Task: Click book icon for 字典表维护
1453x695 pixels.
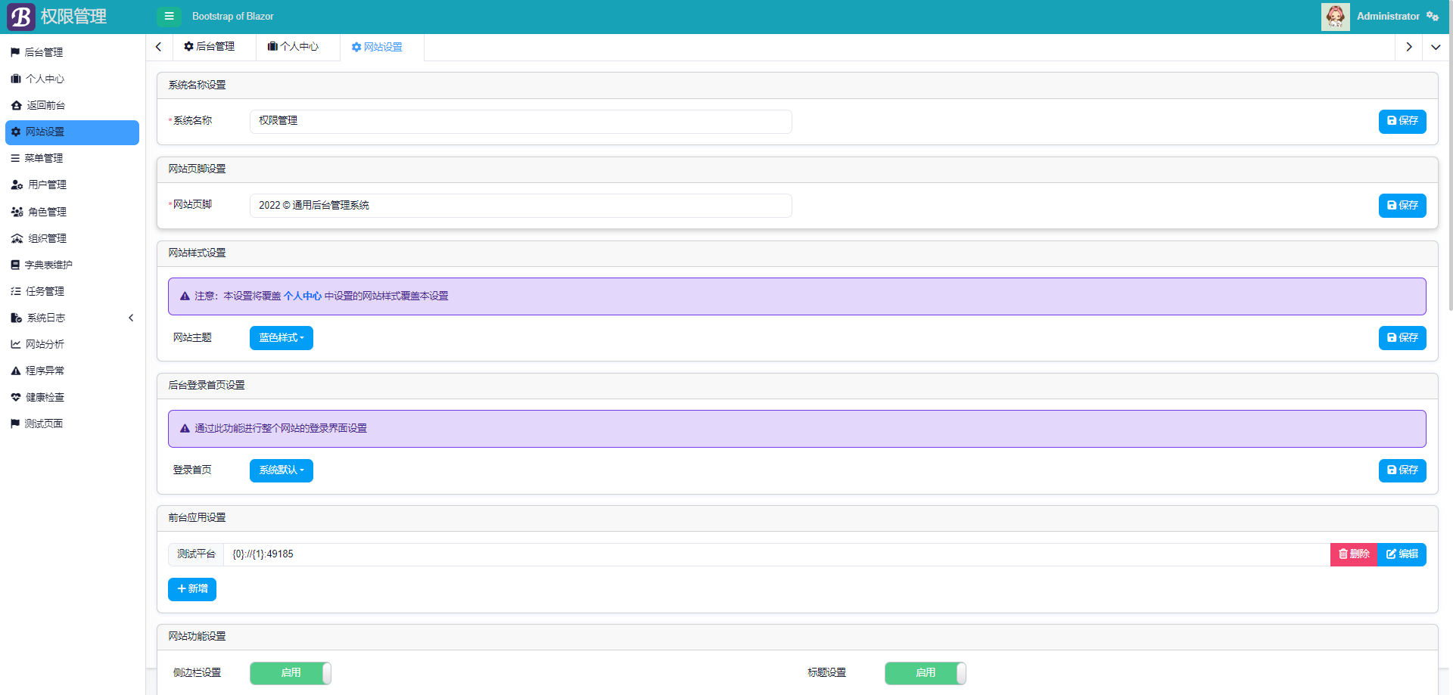Action: [x=15, y=265]
